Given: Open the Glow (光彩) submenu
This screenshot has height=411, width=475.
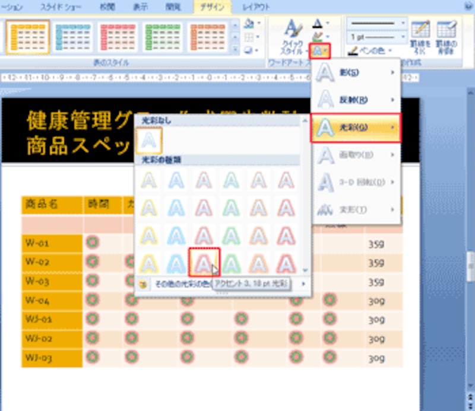Looking at the screenshot, I should pyautogui.click(x=356, y=128).
